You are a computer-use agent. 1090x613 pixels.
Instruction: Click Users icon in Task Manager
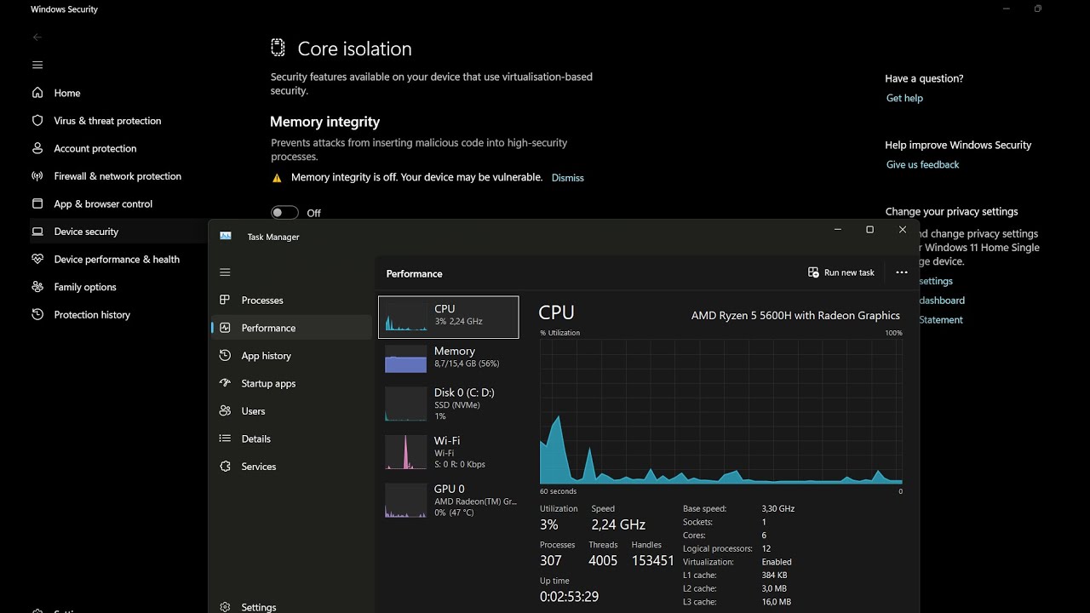225,410
